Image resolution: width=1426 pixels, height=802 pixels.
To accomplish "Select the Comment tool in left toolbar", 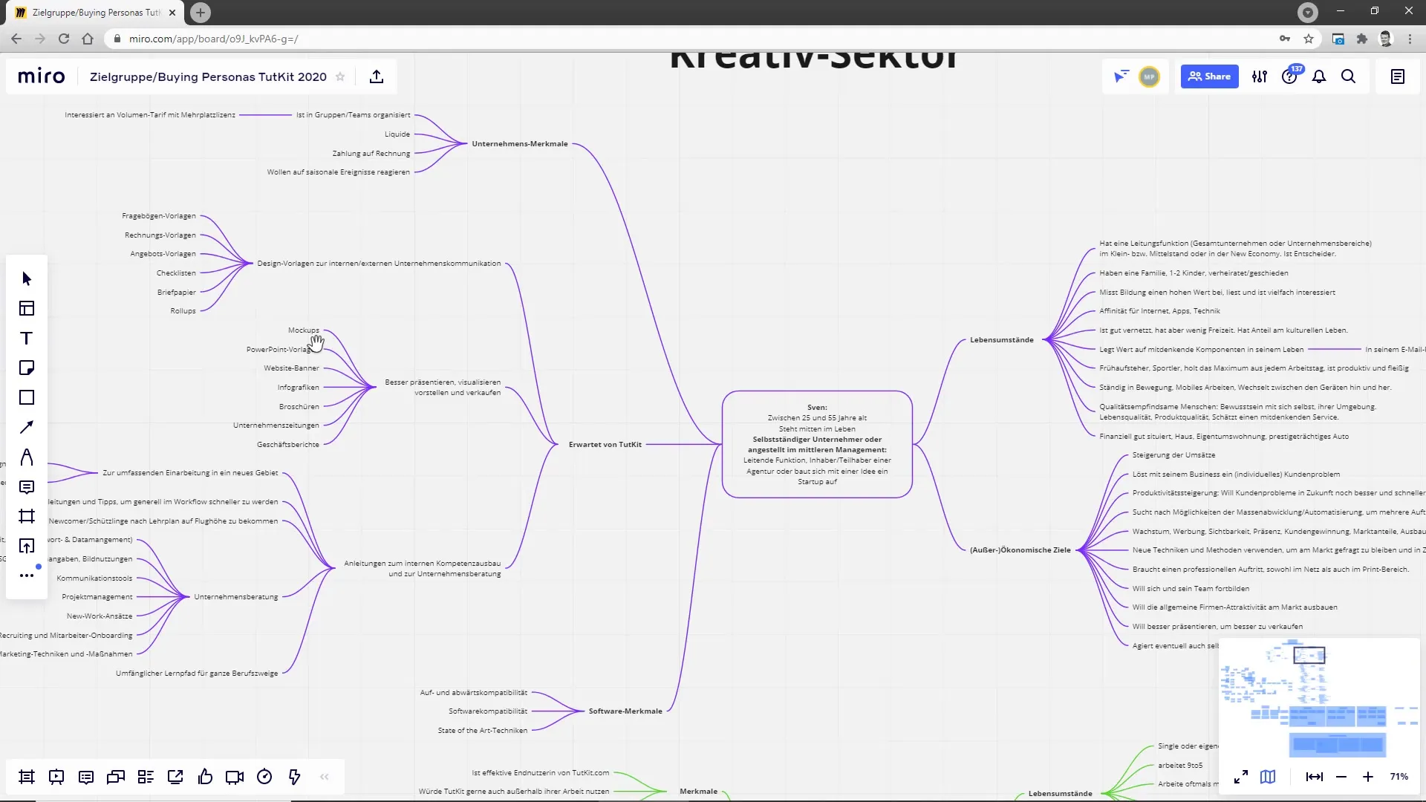I will pyautogui.click(x=27, y=486).
